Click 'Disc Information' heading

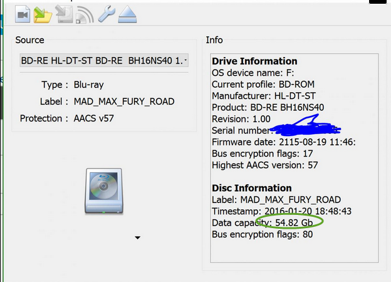252,188
